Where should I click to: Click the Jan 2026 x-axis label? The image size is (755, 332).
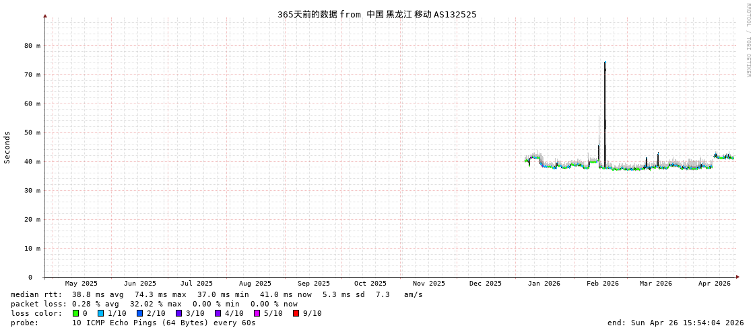(544, 284)
